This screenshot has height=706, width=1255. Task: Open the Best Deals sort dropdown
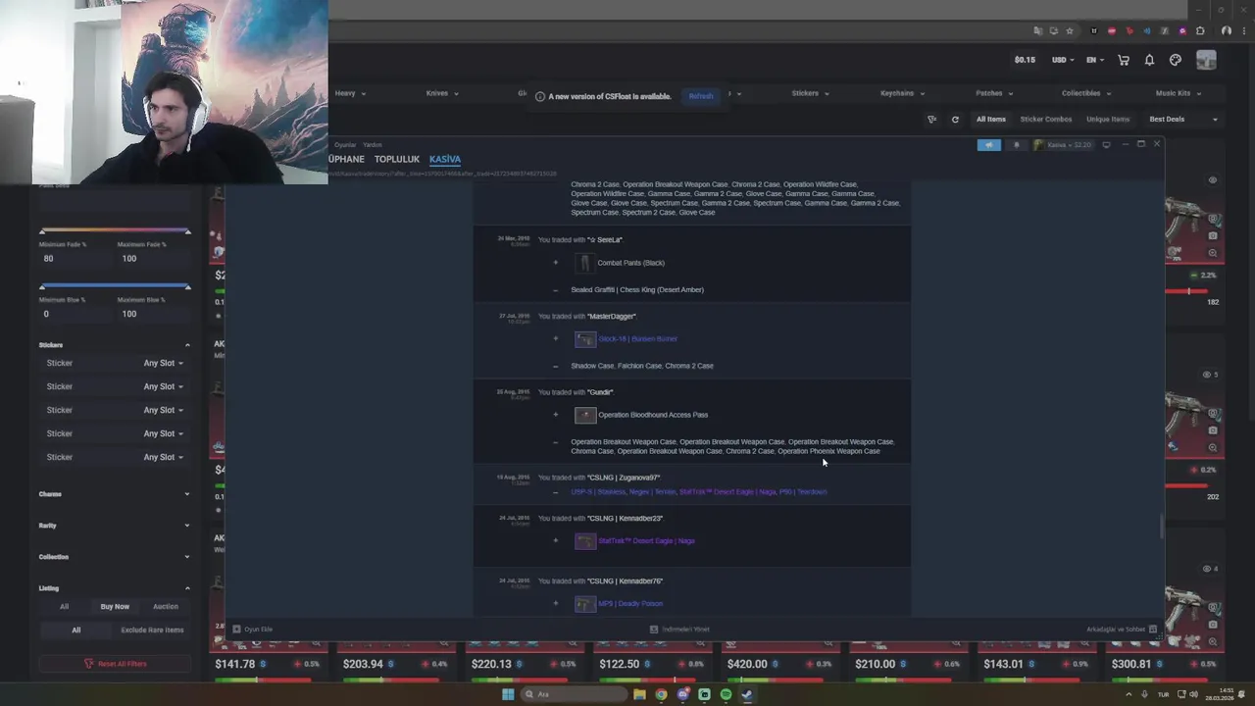pyautogui.click(x=1183, y=120)
